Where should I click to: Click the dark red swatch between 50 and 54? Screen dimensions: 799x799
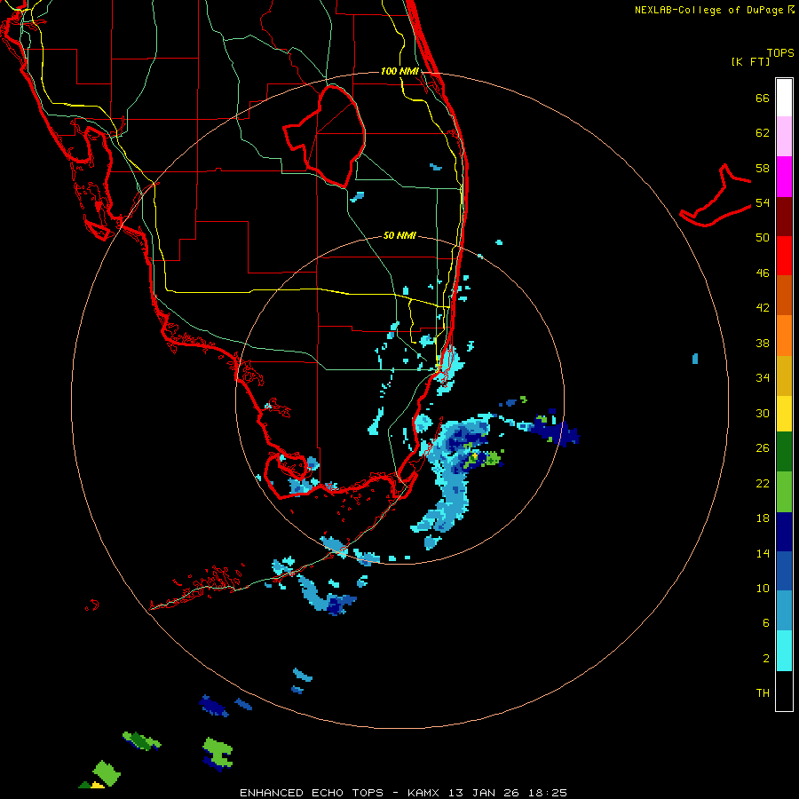784,216
